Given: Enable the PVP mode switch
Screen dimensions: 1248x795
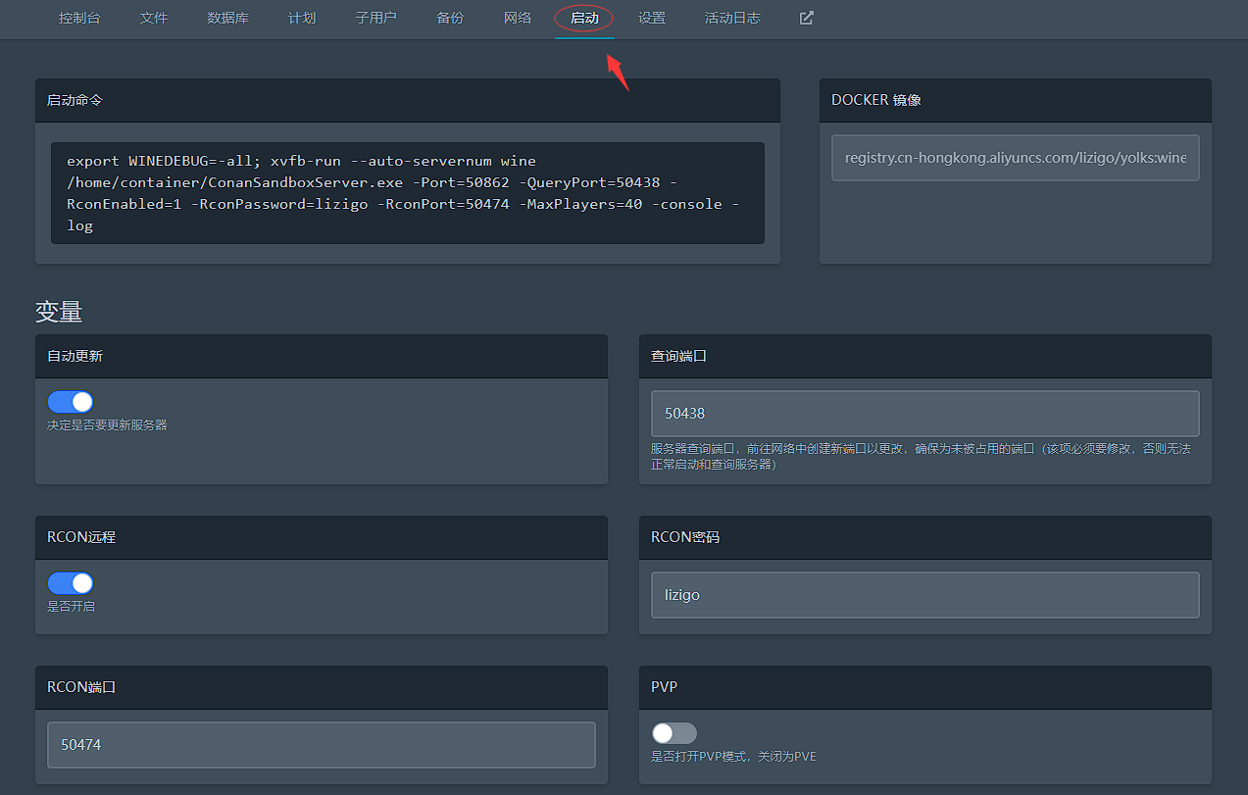Looking at the screenshot, I should [x=674, y=733].
